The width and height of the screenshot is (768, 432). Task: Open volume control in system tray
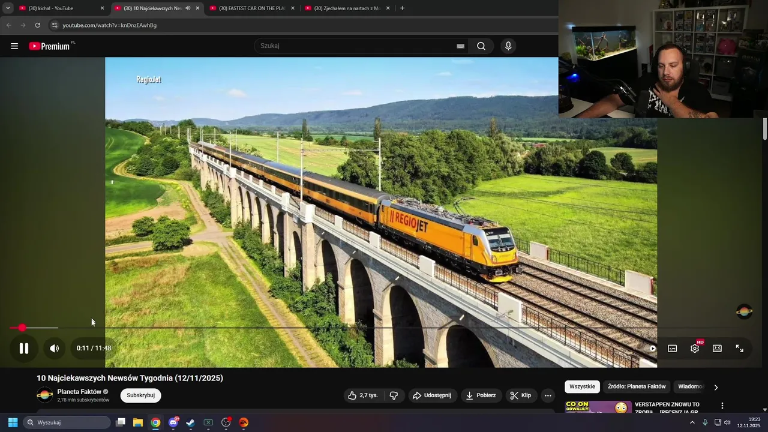click(x=727, y=422)
